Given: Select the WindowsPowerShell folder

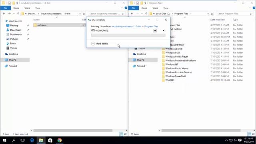Looking at the screenshot, I should (175, 76).
